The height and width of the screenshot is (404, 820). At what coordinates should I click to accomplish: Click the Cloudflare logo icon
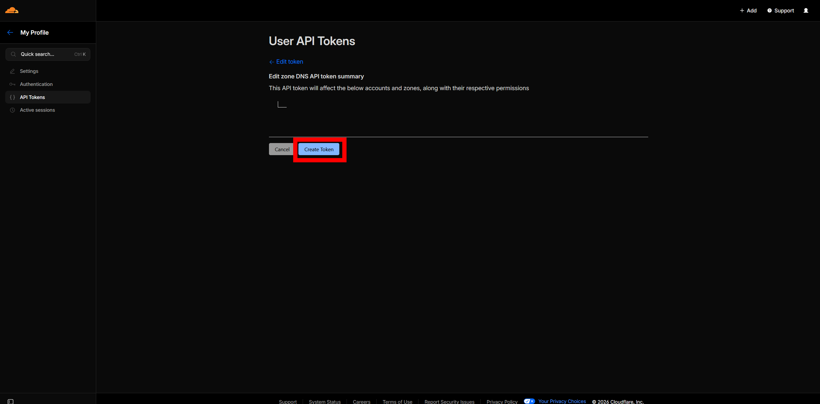12,10
